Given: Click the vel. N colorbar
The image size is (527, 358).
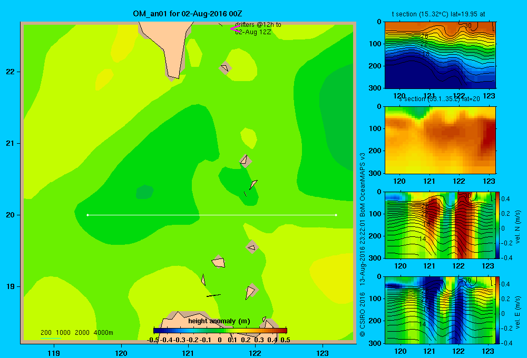Looking at the screenshot, I should (498, 225).
